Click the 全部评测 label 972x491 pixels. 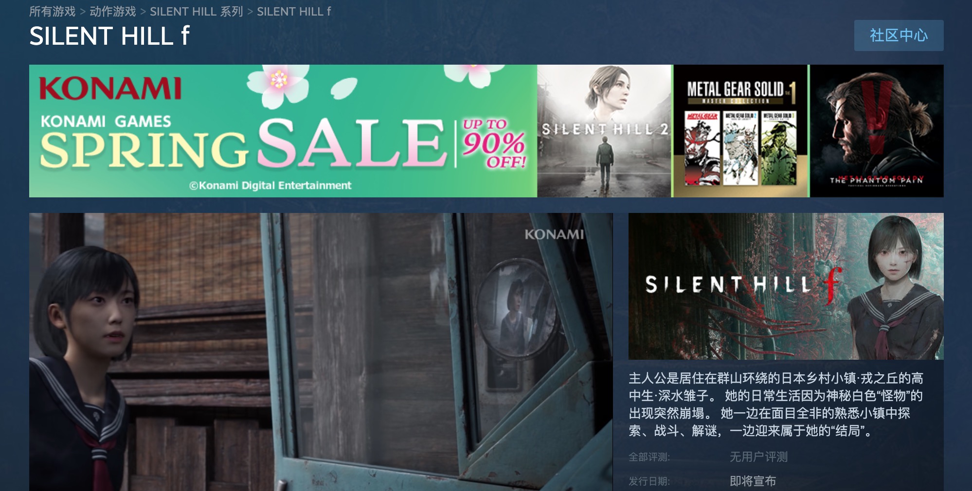(x=649, y=456)
